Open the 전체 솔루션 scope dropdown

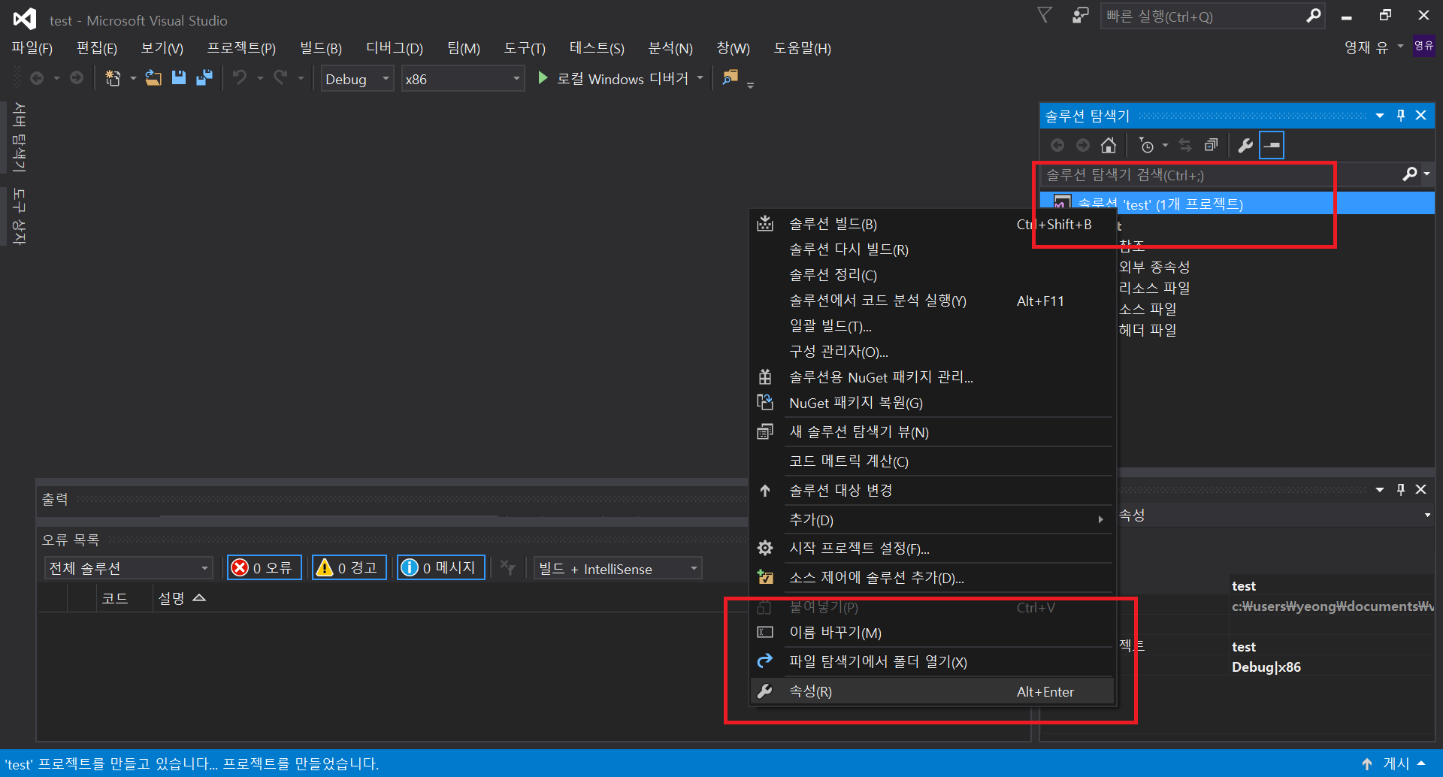pyautogui.click(x=129, y=568)
